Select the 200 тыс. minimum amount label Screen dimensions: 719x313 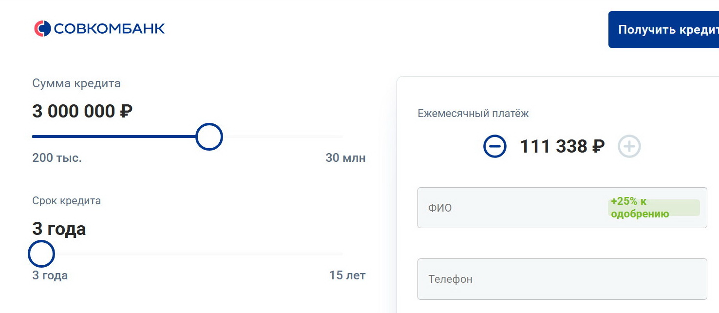click(57, 158)
